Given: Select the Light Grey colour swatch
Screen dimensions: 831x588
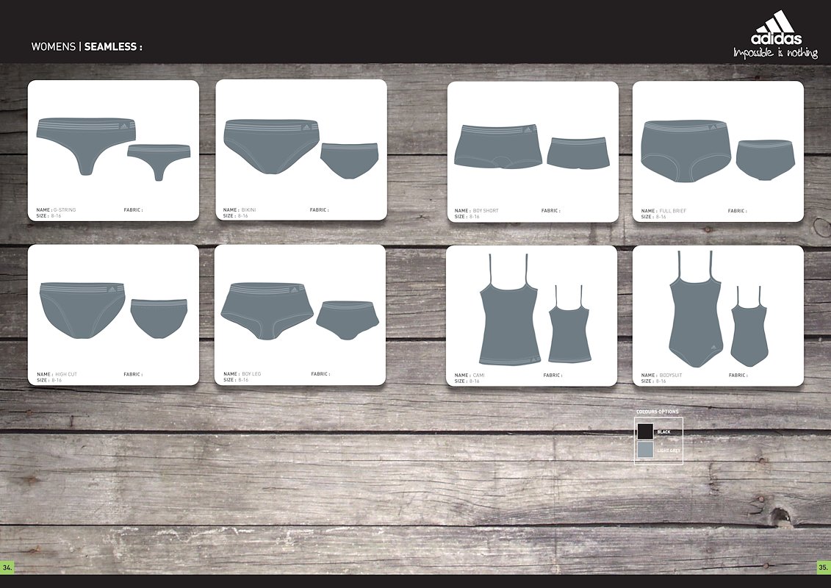Looking at the screenshot, I should [x=645, y=450].
